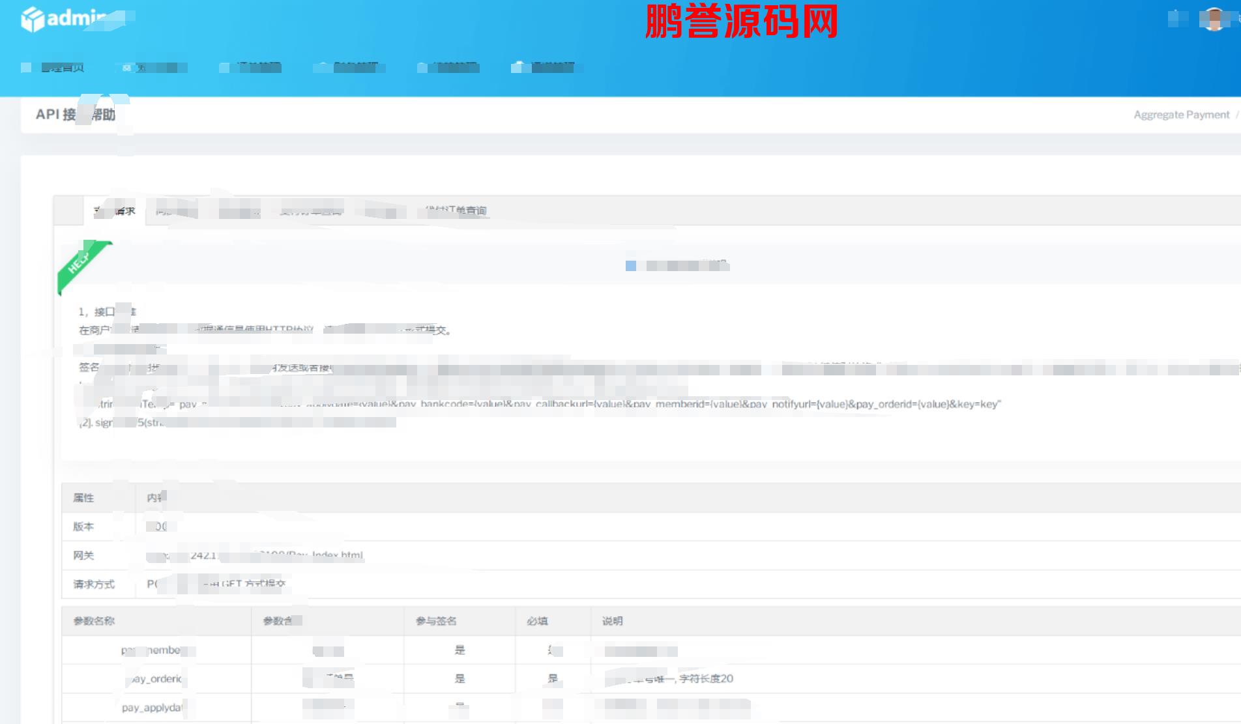Click the 参与签名 column header
This screenshot has width=1241, height=724.
coord(436,621)
